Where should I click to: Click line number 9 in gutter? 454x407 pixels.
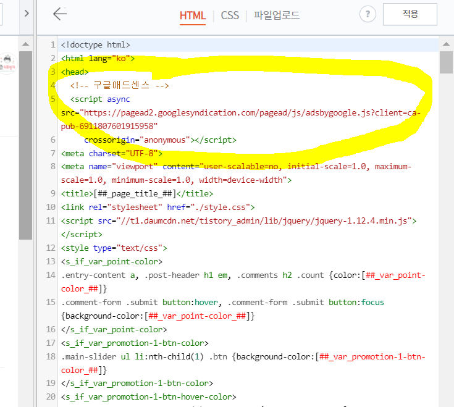coord(53,194)
